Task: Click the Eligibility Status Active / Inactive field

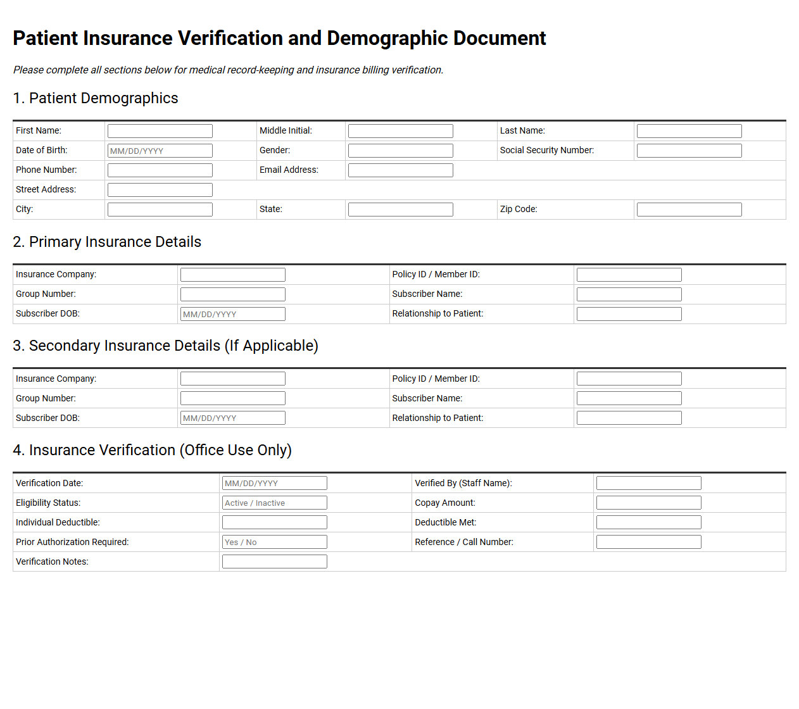Action: (275, 503)
